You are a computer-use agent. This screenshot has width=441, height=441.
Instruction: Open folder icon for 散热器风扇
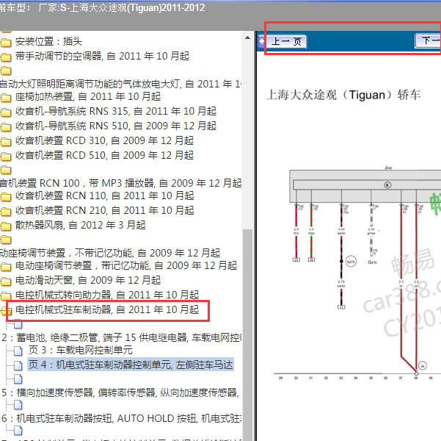click(6, 226)
